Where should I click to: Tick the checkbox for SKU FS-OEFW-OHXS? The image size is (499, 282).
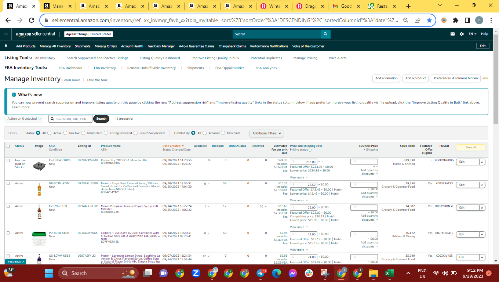tap(8, 161)
